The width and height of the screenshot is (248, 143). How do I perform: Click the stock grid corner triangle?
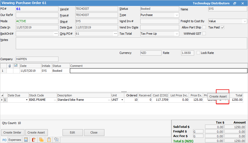click(2, 95)
